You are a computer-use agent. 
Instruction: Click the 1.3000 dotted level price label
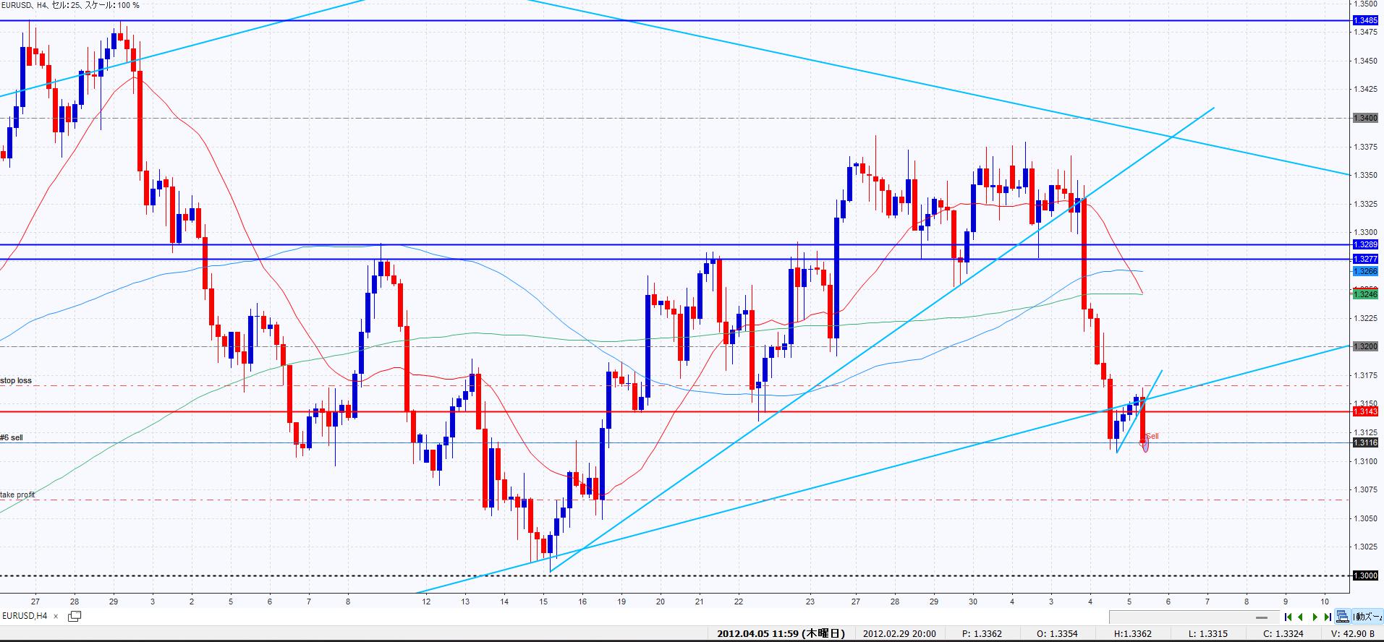[1365, 575]
